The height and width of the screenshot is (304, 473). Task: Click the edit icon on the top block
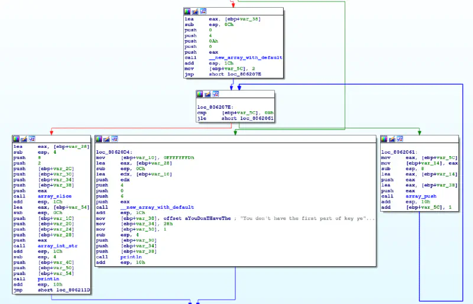[195, 11]
